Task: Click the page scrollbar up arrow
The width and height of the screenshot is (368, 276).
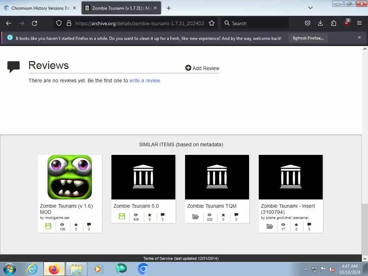Action: pos(365,49)
